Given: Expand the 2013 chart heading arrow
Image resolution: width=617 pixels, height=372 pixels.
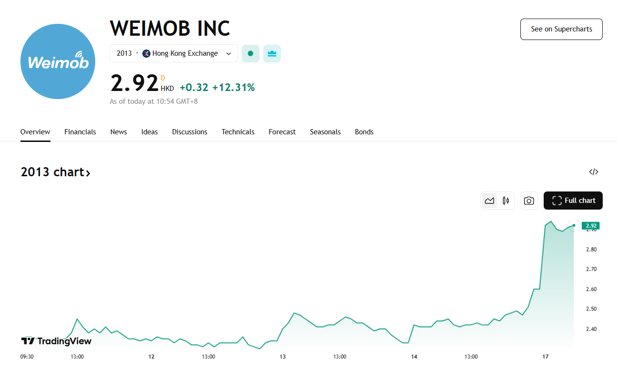Looking at the screenshot, I should tap(88, 172).
